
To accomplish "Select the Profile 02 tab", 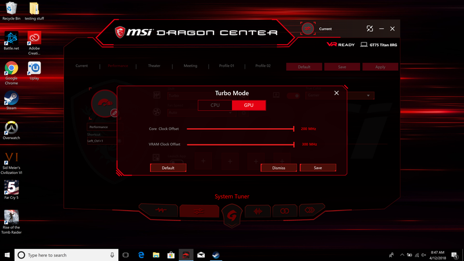I will (x=263, y=66).
